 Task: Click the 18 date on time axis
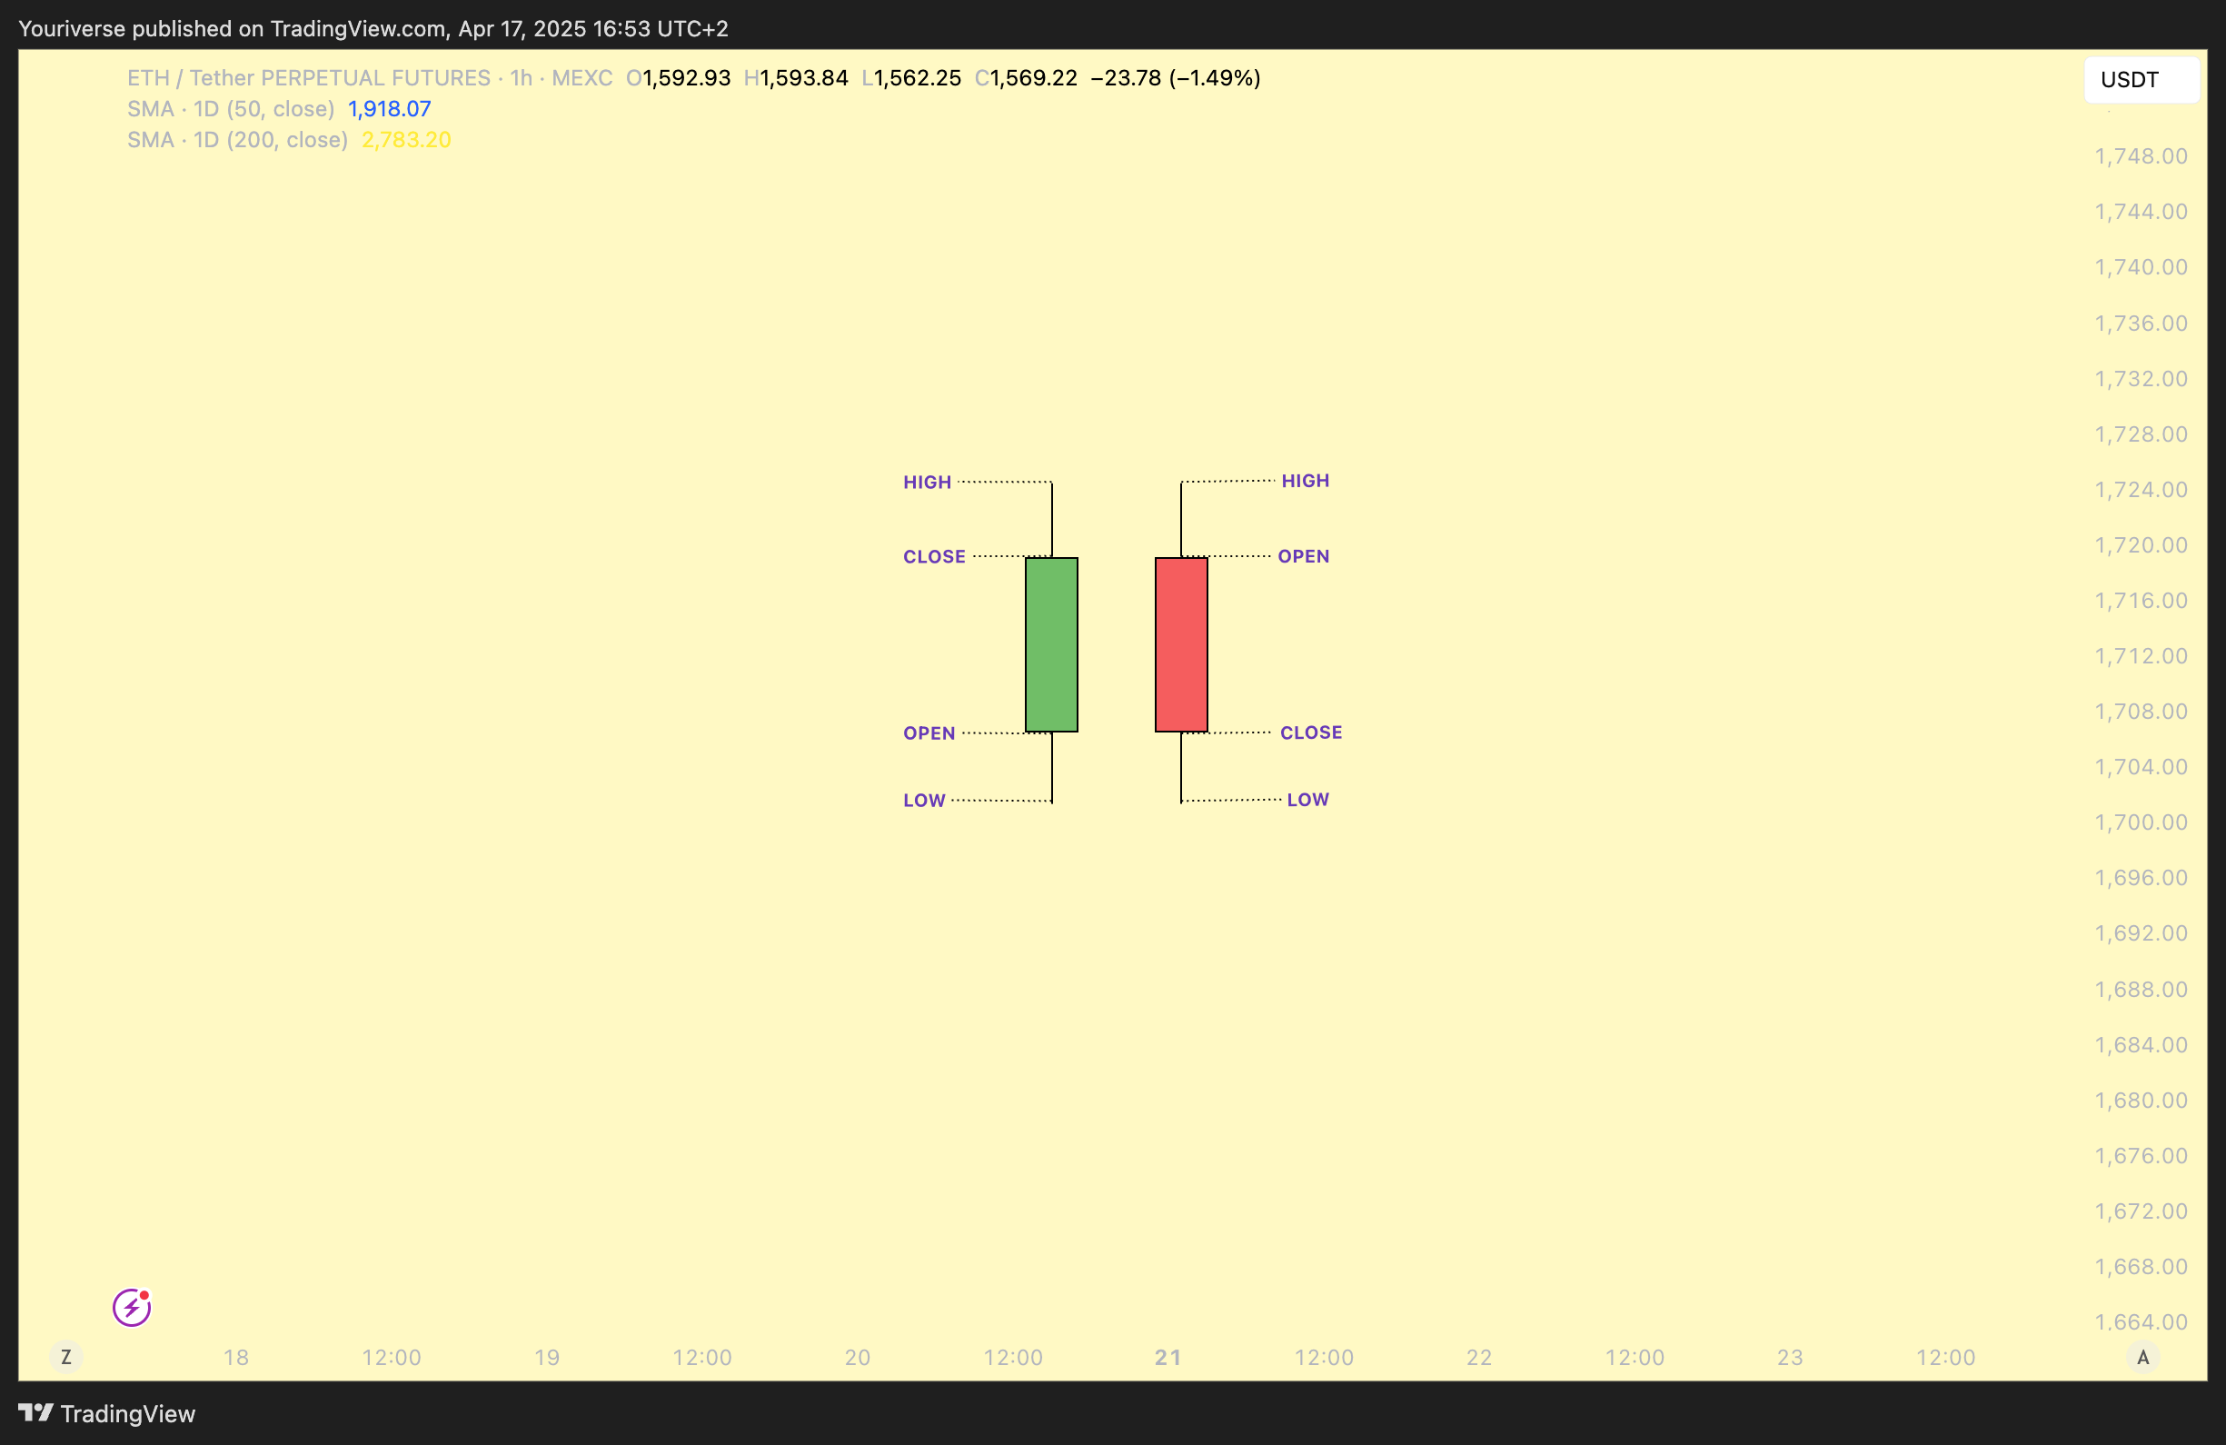point(235,1357)
